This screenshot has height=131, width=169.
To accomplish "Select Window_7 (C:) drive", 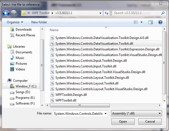I will point(21,86).
